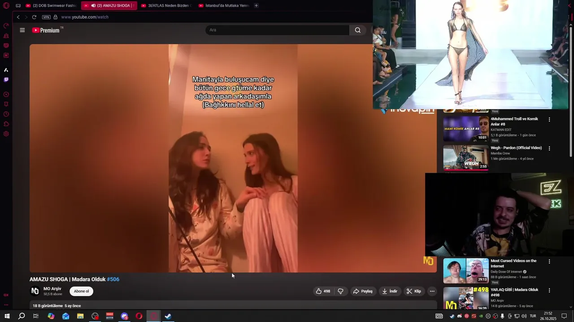Subscribe with the 'Abone ol' button
Viewport: 574px width, 322px height.
click(x=81, y=291)
